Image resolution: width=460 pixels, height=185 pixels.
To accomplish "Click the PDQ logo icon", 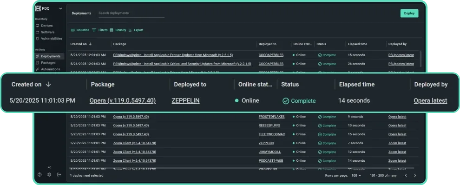I will (x=38, y=8).
